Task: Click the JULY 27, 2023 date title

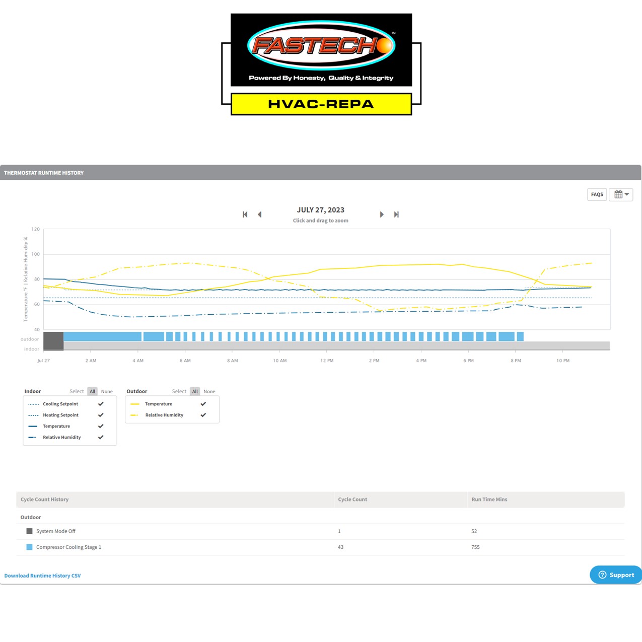Action: [x=321, y=210]
